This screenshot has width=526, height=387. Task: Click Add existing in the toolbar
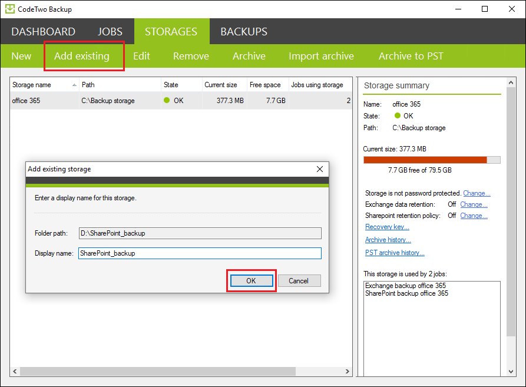click(x=82, y=56)
